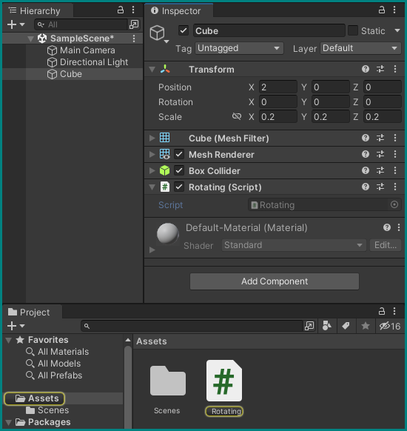Open Project create plus dropdown
The height and width of the screenshot is (431, 407).
(16, 326)
